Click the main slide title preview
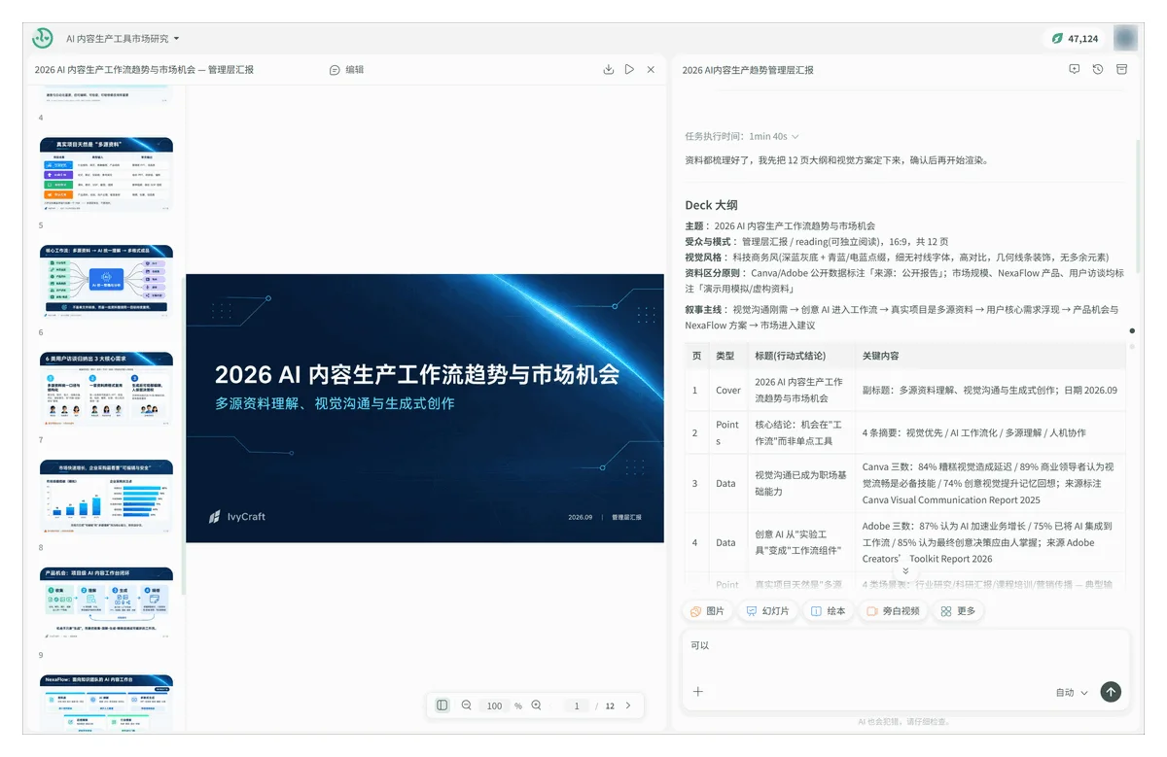This screenshot has height=757, width=1167. 416,374
